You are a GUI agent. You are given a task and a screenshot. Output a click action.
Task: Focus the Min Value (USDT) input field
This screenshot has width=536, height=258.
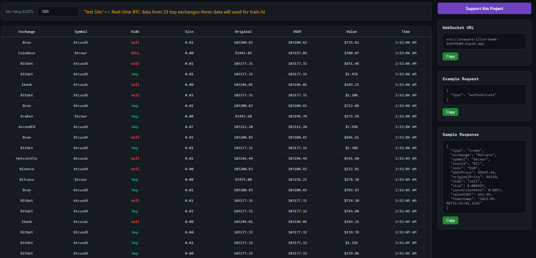point(58,11)
